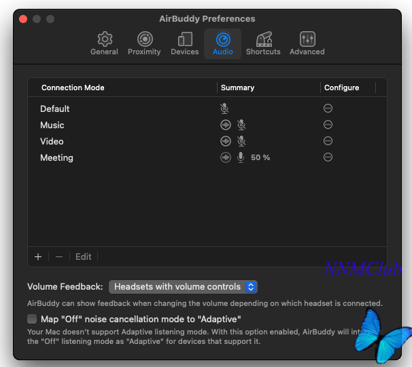The height and width of the screenshot is (367, 412).
Task: Select the Video connection mode row
Action: coord(207,141)
